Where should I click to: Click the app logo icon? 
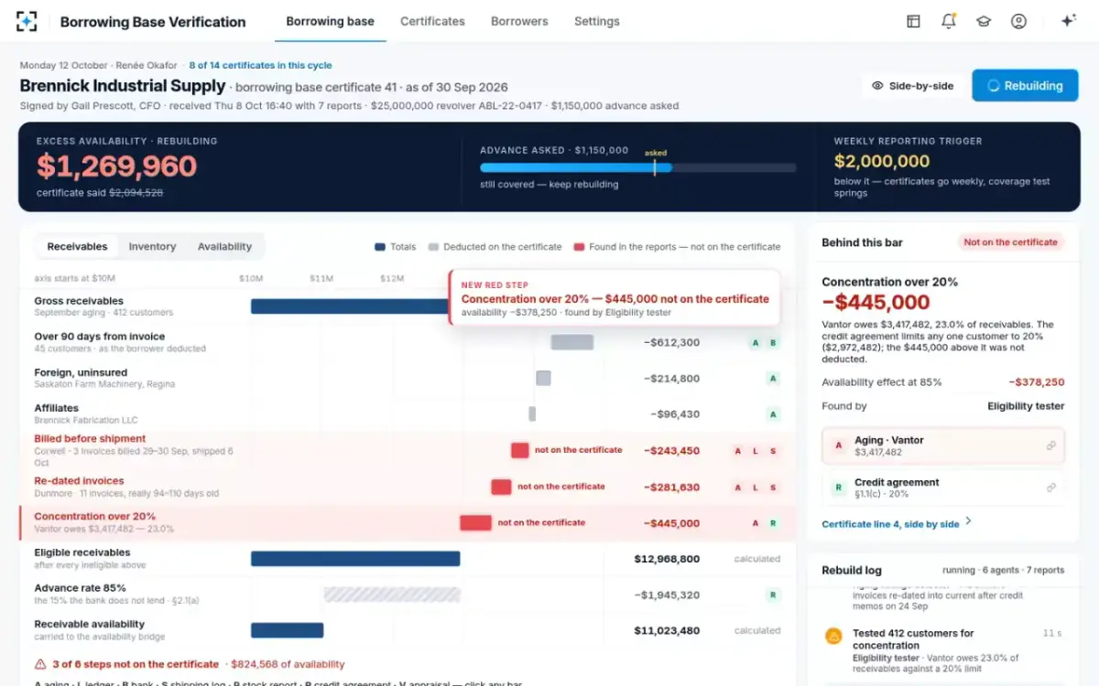(x=27, y=21)
